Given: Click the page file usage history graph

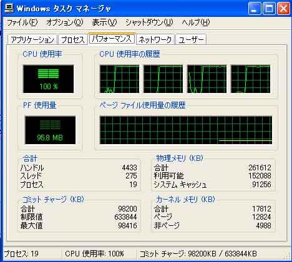Looking at the screenshot, I should (x=186, y=130).
